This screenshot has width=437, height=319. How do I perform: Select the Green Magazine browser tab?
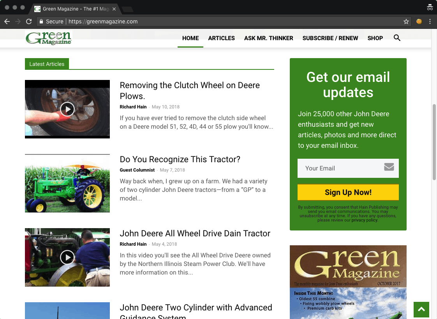(75, 9)
